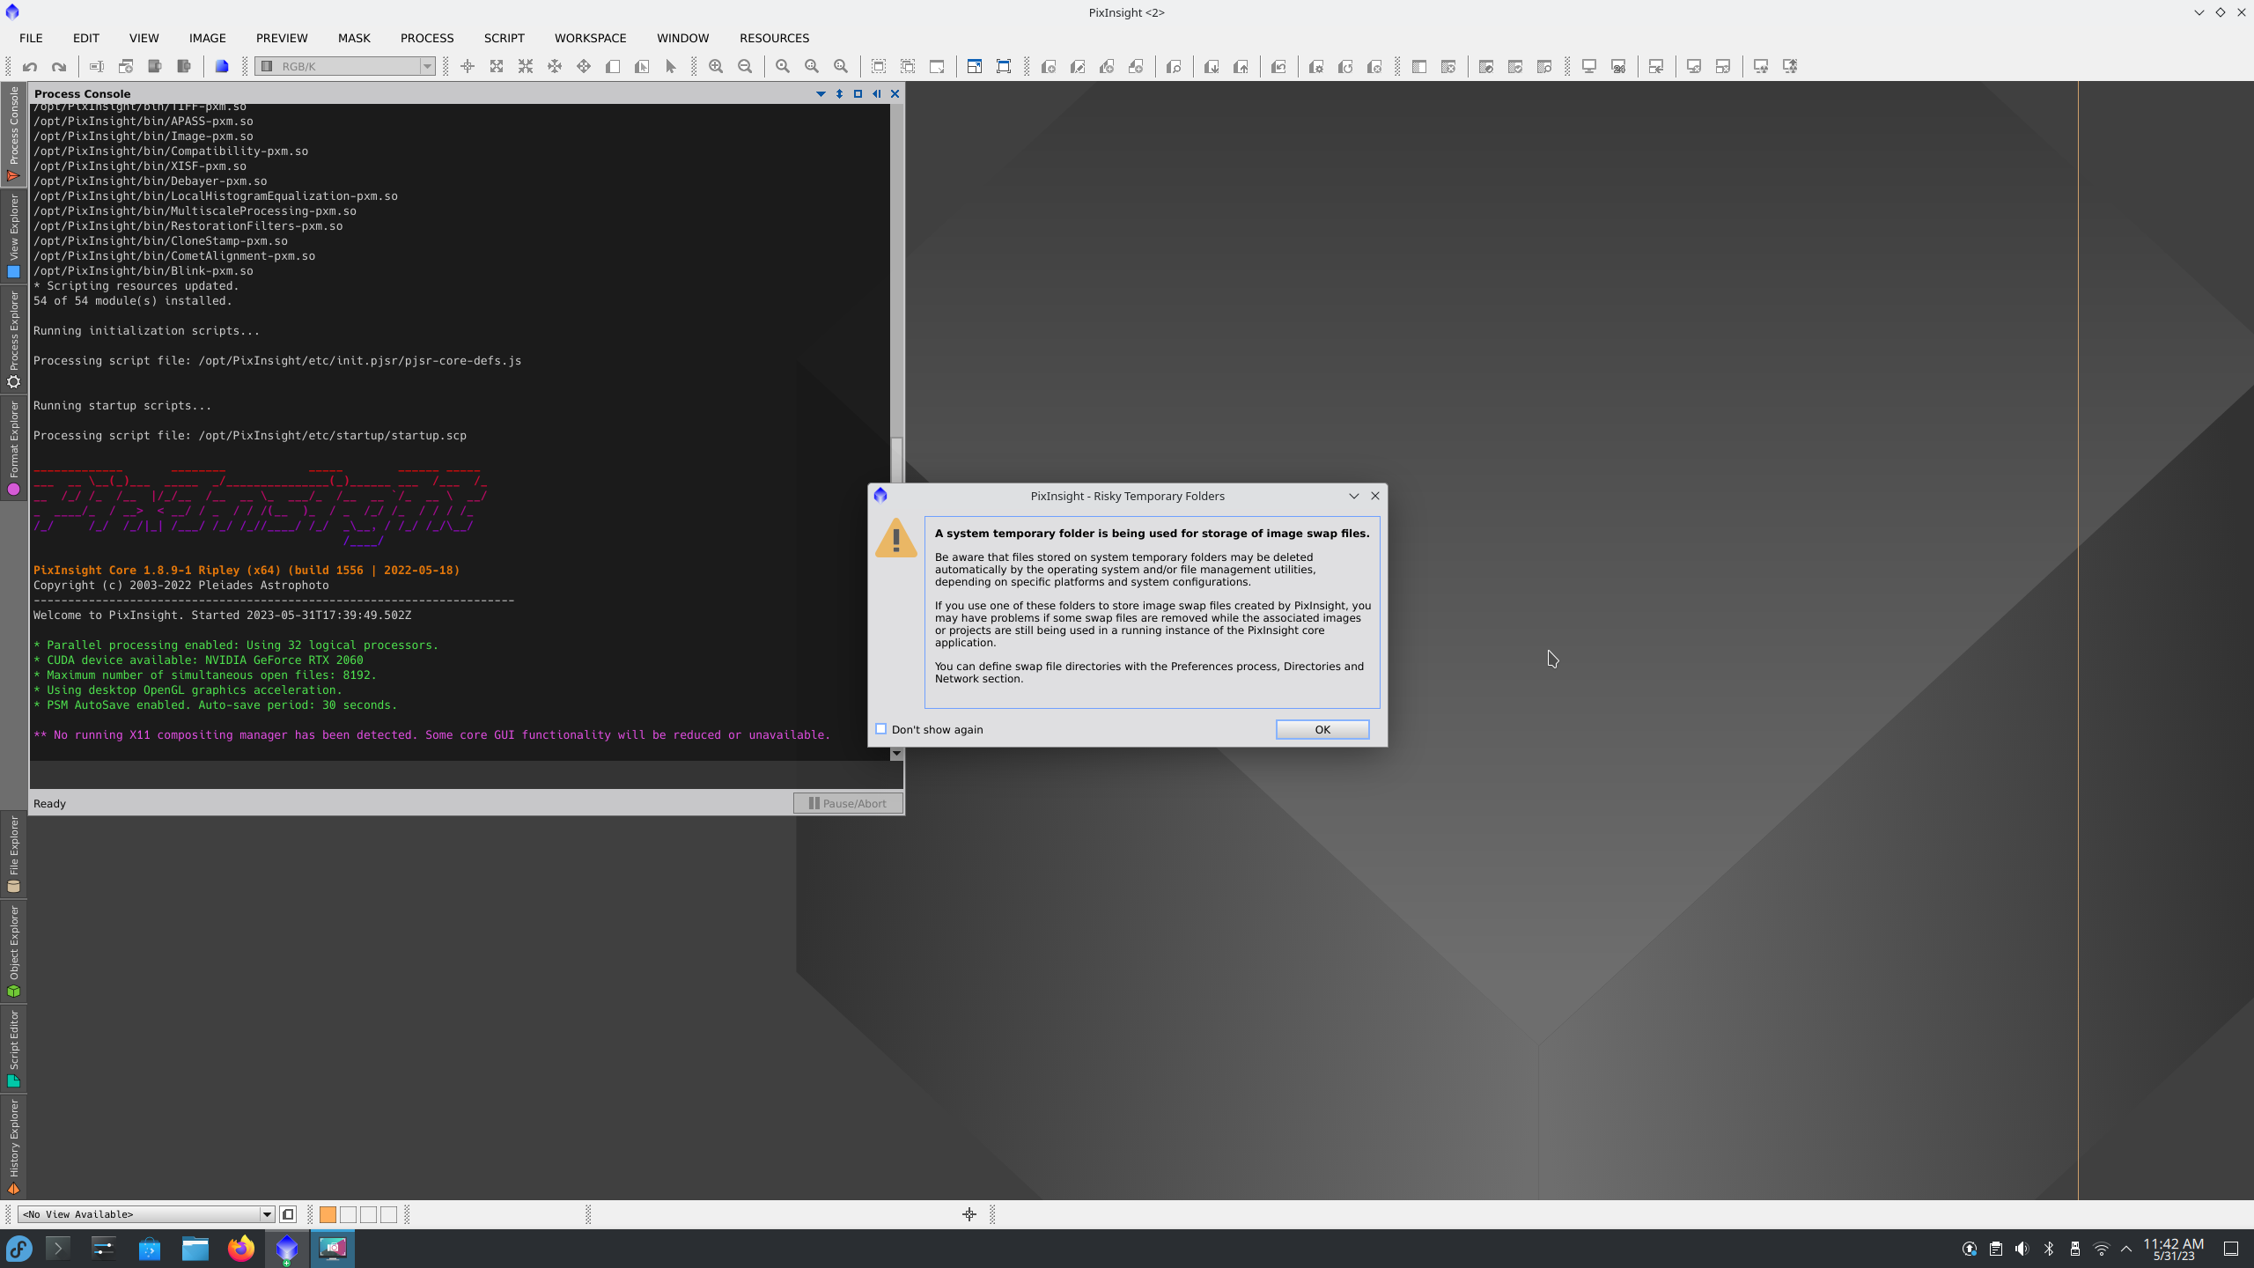This screenshot has height=1268, width=2254.
Task: Click the checkered mask with X icon
Action: [1448, 66]
